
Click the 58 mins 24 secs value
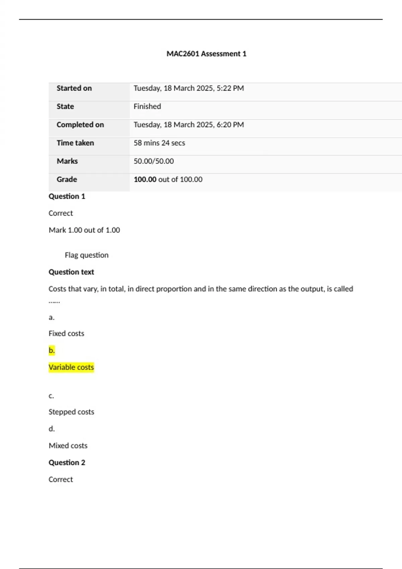point(159,143)
